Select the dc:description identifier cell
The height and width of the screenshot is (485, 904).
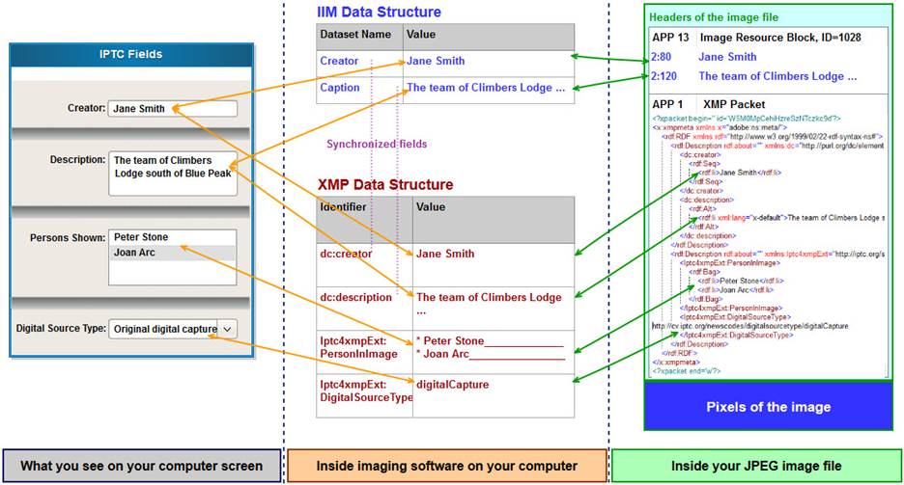click(x=364, y=298)
